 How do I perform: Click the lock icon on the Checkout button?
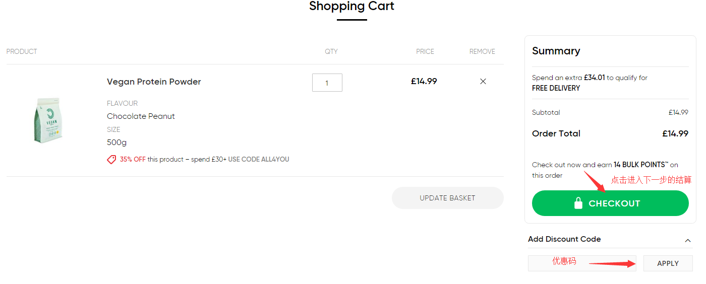pyautogui.click(x=578, y=203)
